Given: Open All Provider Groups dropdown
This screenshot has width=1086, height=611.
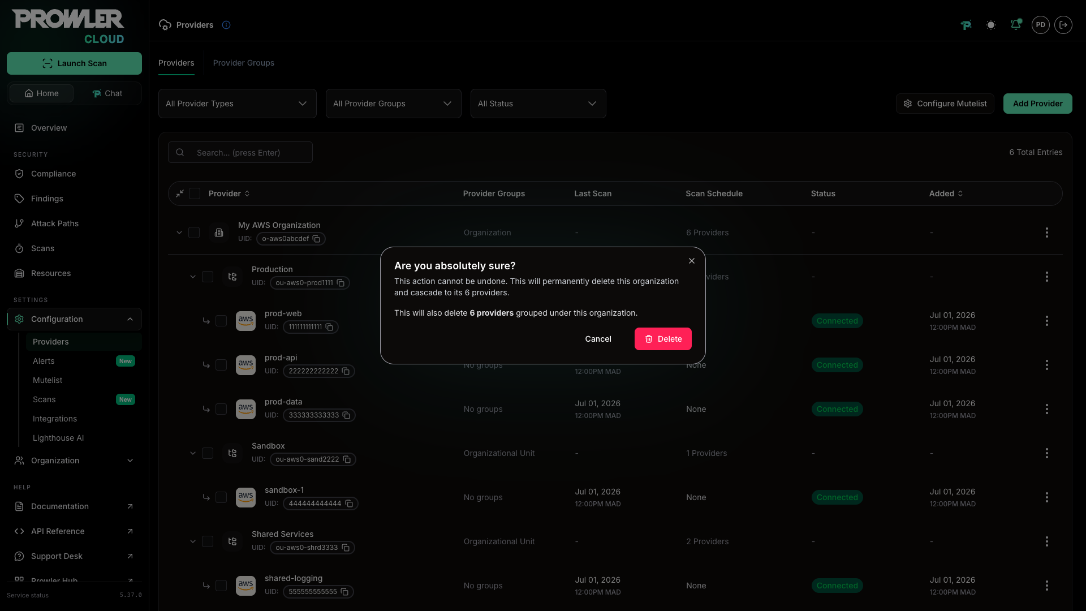Looking at the screenshot, I should point(393,104).
